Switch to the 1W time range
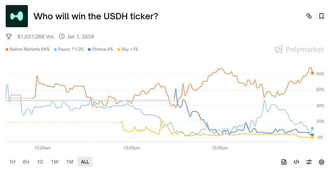Viewport: 332px width, 169px height. point(55,162)
